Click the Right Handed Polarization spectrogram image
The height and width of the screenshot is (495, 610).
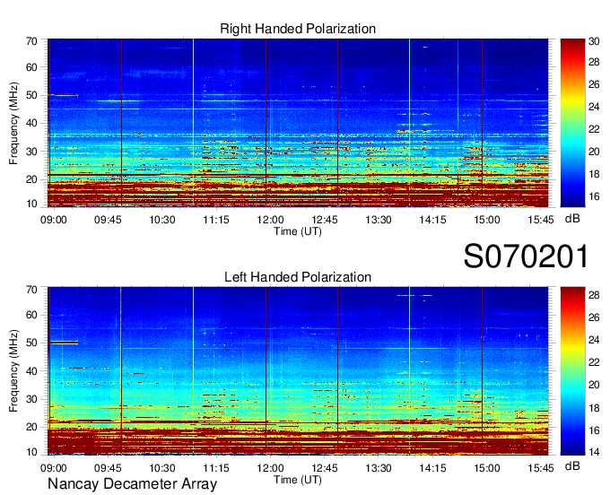(298, 123)
